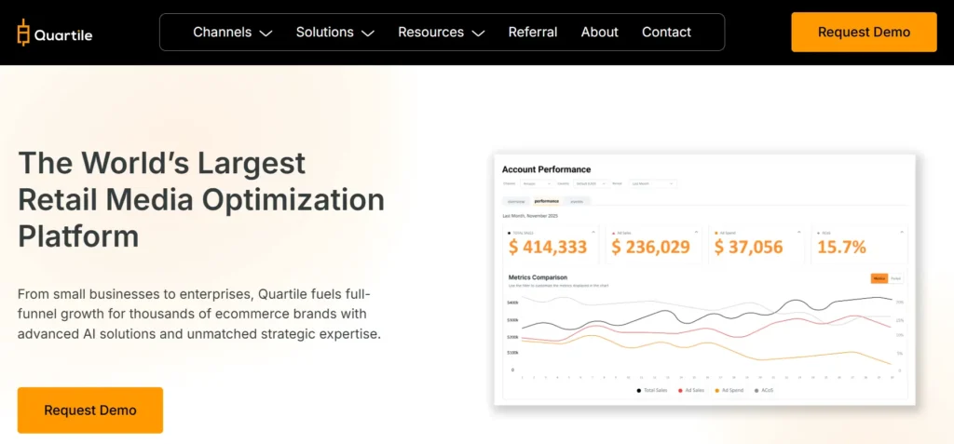Switch to the overview tab

(516, 201)
